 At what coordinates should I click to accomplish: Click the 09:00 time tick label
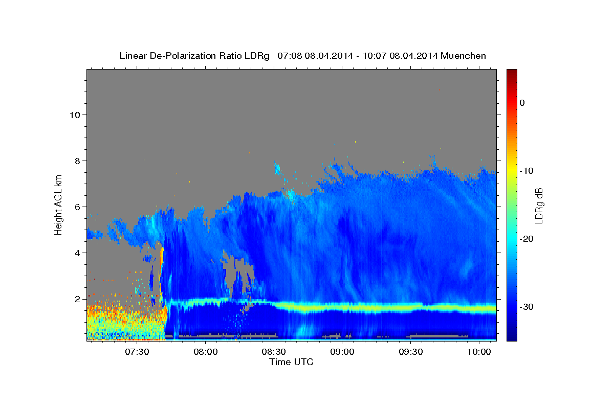coord(342,352)
